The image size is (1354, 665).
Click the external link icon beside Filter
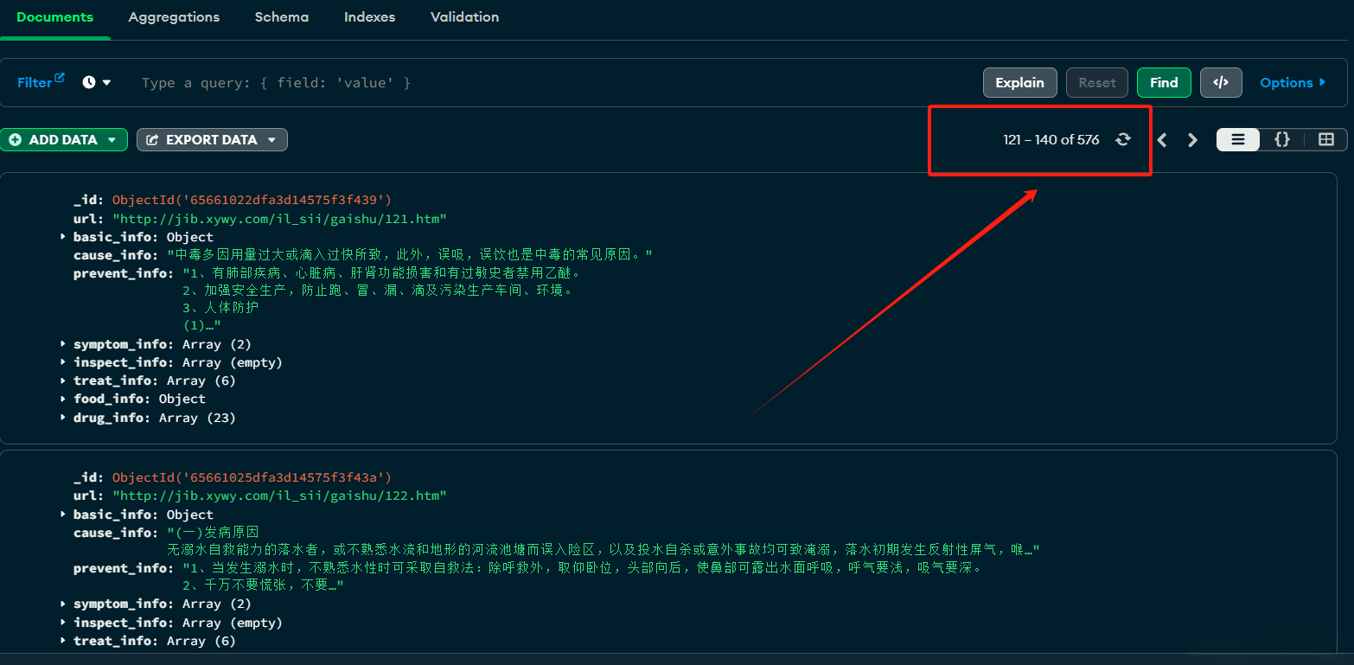point(60,78)
